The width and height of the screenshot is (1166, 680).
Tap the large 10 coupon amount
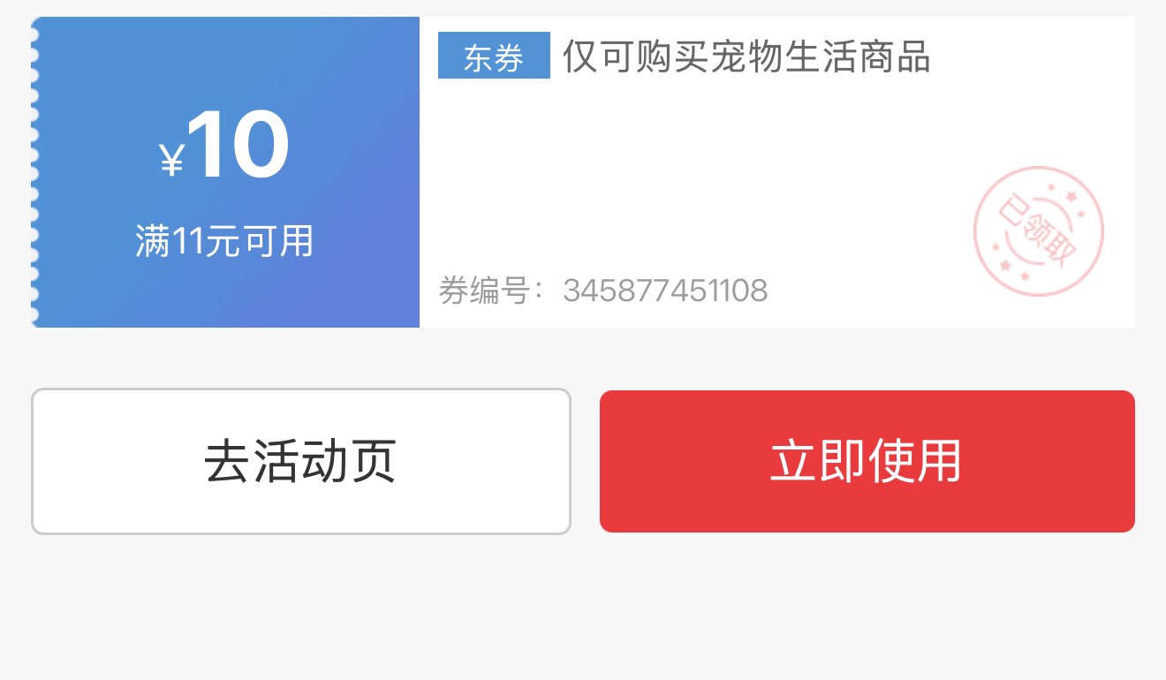coord(238,146)
